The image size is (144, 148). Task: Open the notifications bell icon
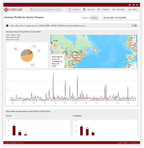133,5
